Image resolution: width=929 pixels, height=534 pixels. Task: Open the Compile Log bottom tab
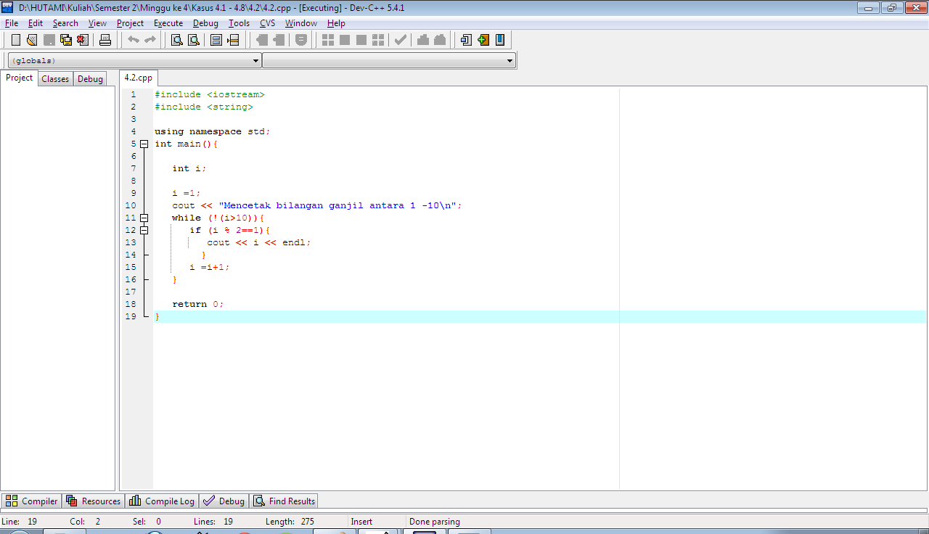click(163, 501)
